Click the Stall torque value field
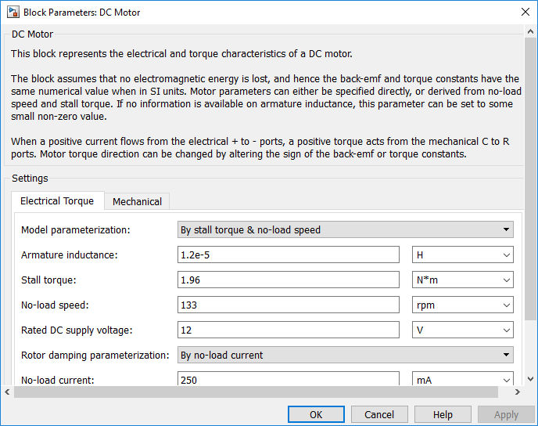 [289, 280]
